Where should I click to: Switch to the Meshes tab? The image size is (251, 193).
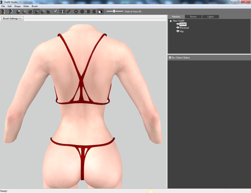tap(176, 17)
